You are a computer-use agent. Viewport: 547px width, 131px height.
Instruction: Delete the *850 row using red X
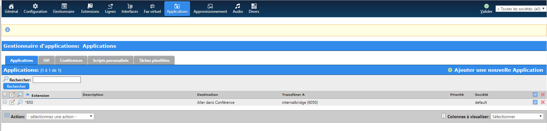[543, 102]
